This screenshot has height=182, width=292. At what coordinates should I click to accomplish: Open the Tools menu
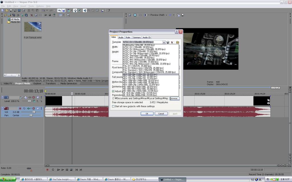tap(31, 6)
